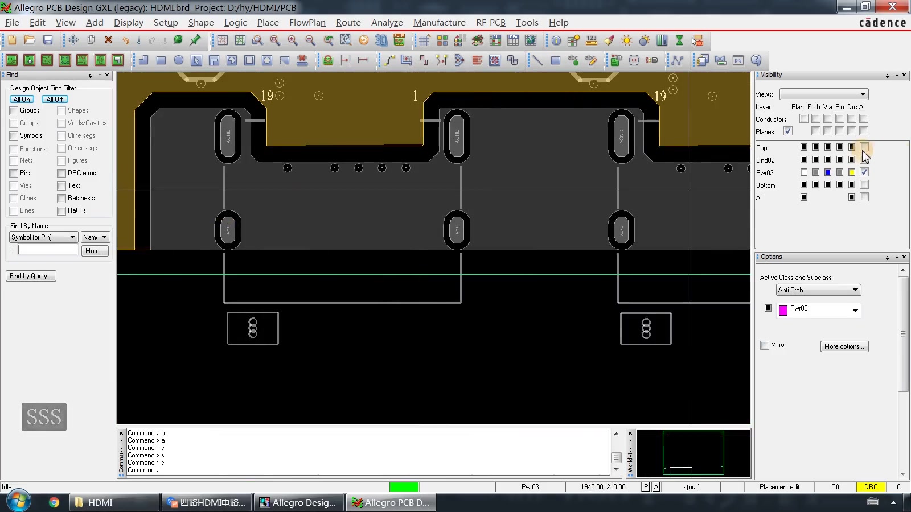
Task: Click the All On button
Action: pyautogui.click(x=22, y=99)
